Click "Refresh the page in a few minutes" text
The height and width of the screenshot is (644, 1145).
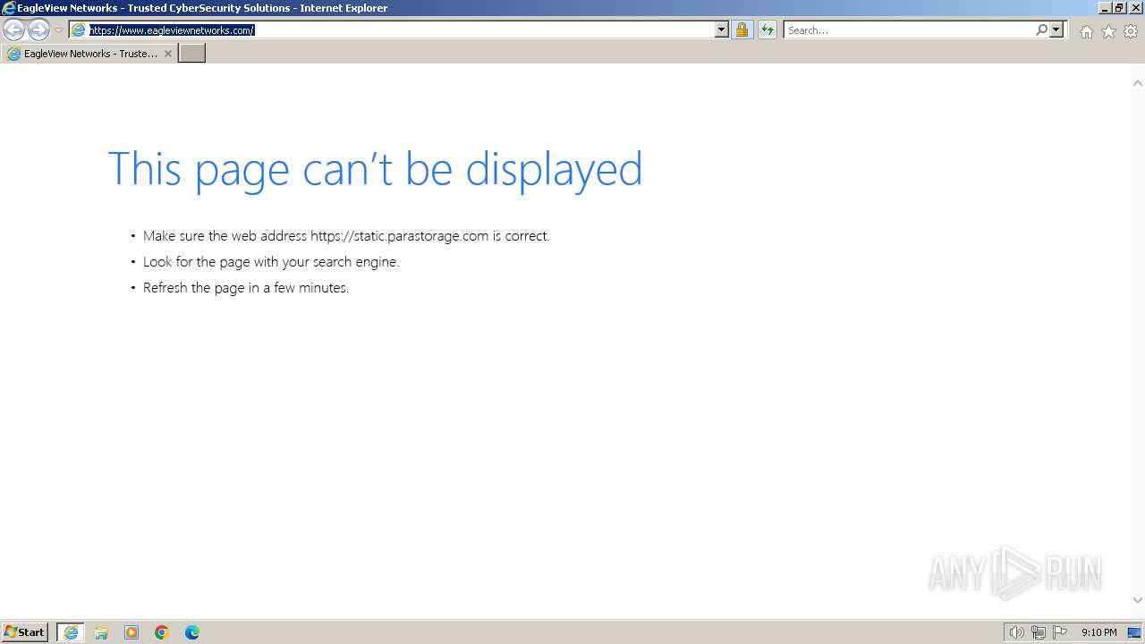(246, 288)
